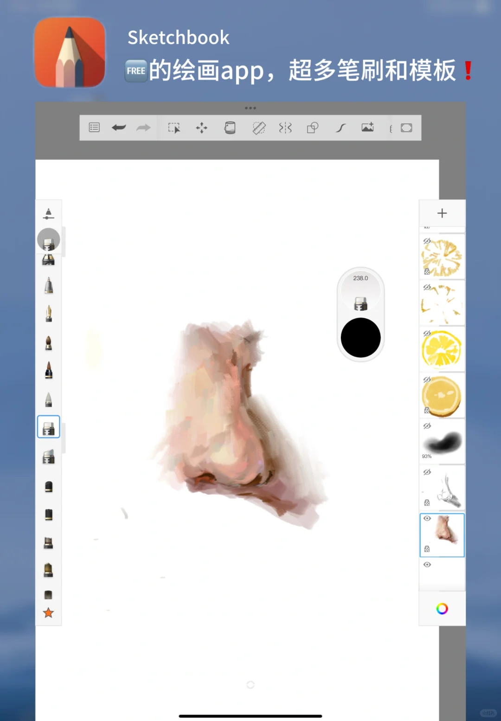Show the lemon segments outline layer
The image size is (501, 721).
point(427,241)
